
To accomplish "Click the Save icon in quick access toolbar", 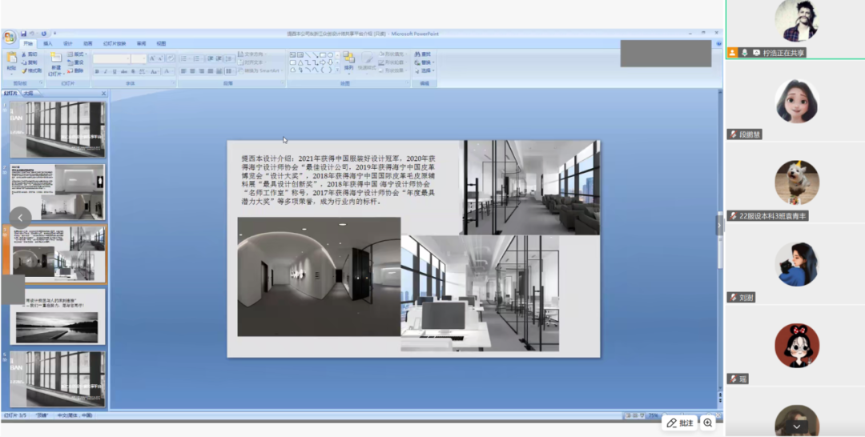I will point(24,34).
